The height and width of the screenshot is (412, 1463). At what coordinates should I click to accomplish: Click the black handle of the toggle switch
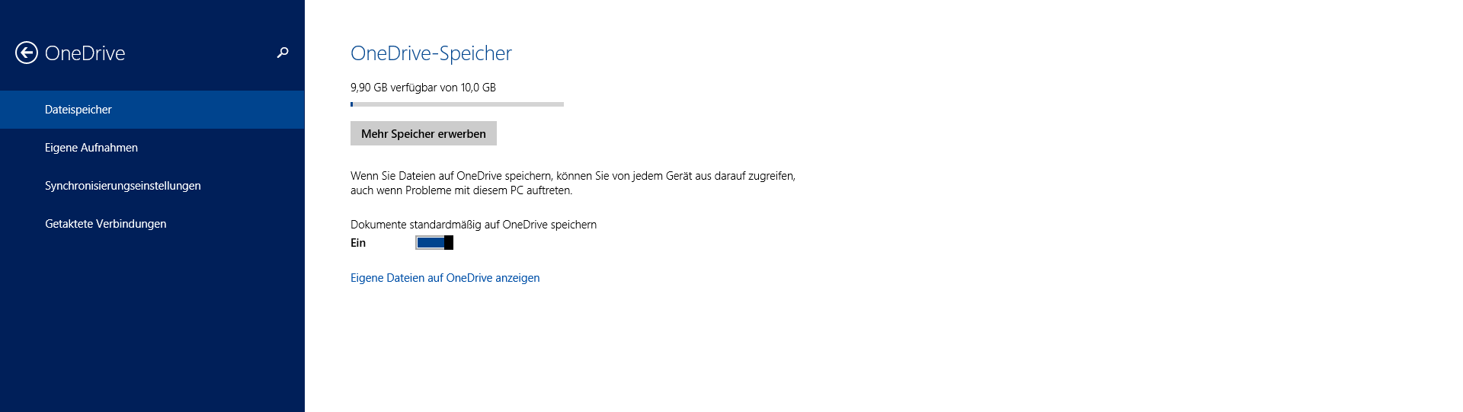449,243
